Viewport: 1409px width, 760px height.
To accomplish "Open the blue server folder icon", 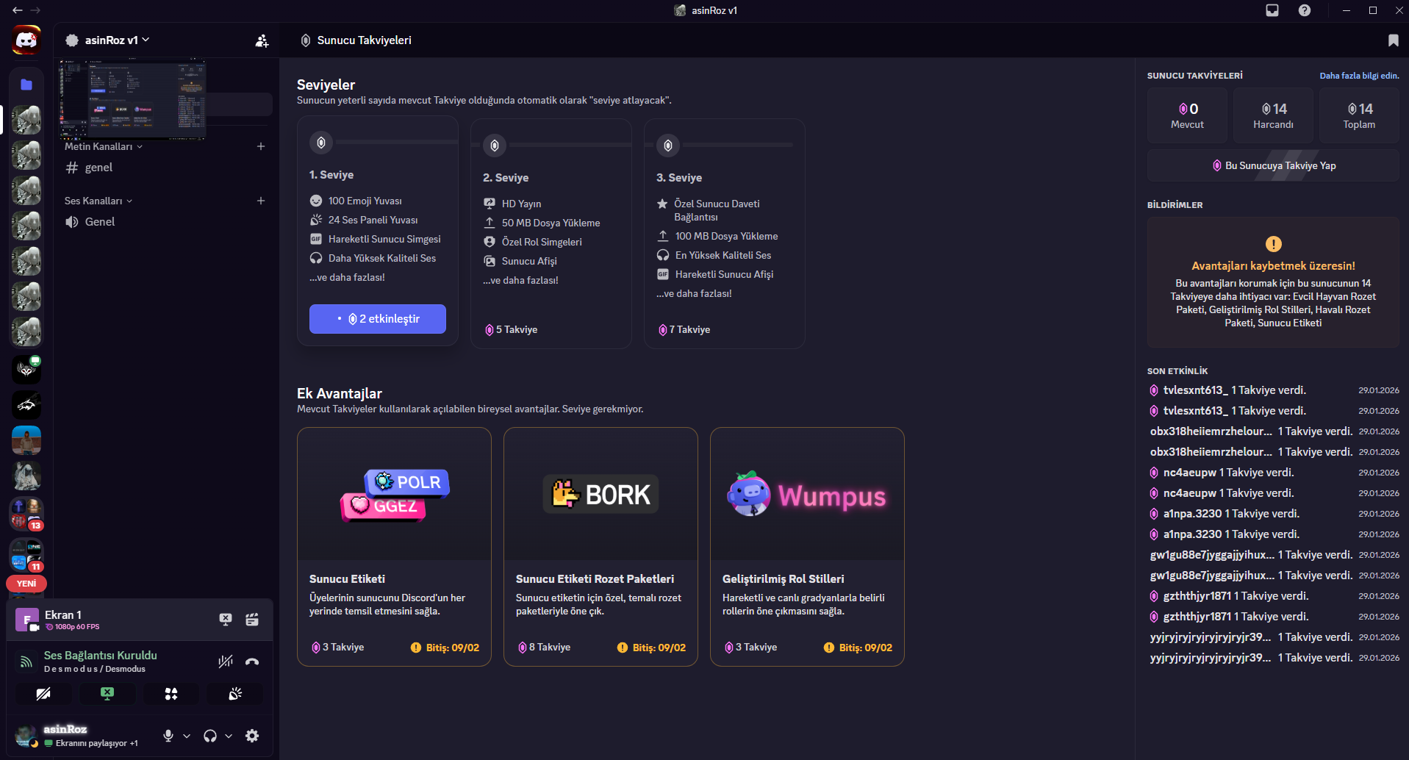I will [x=26, y=85].
